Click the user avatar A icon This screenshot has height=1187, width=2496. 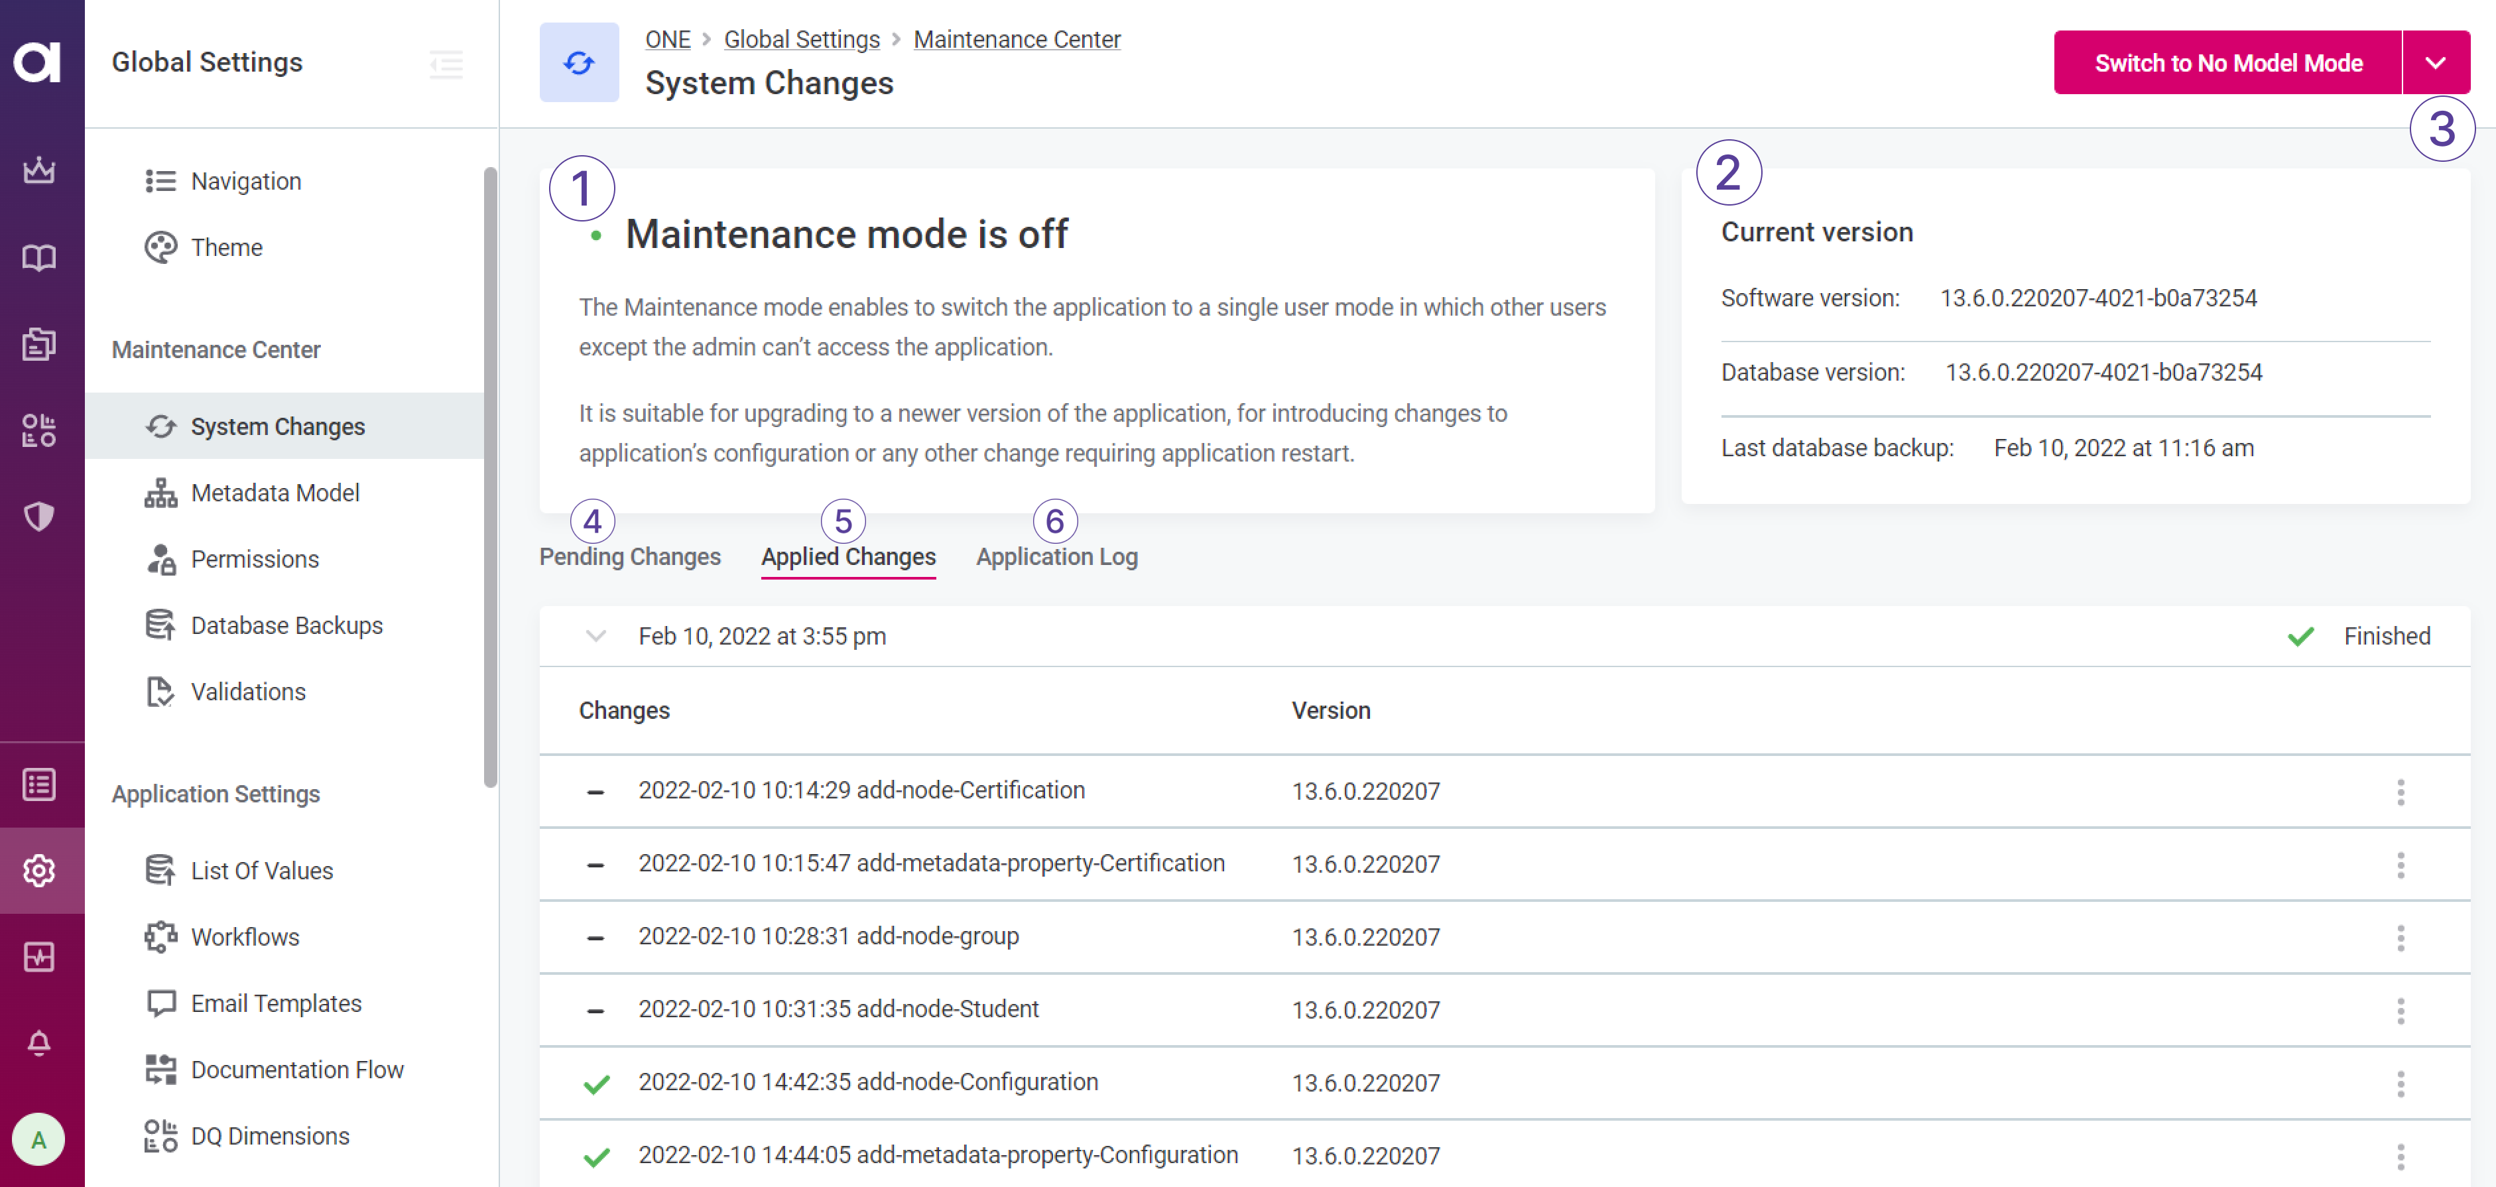[38, 1139]
